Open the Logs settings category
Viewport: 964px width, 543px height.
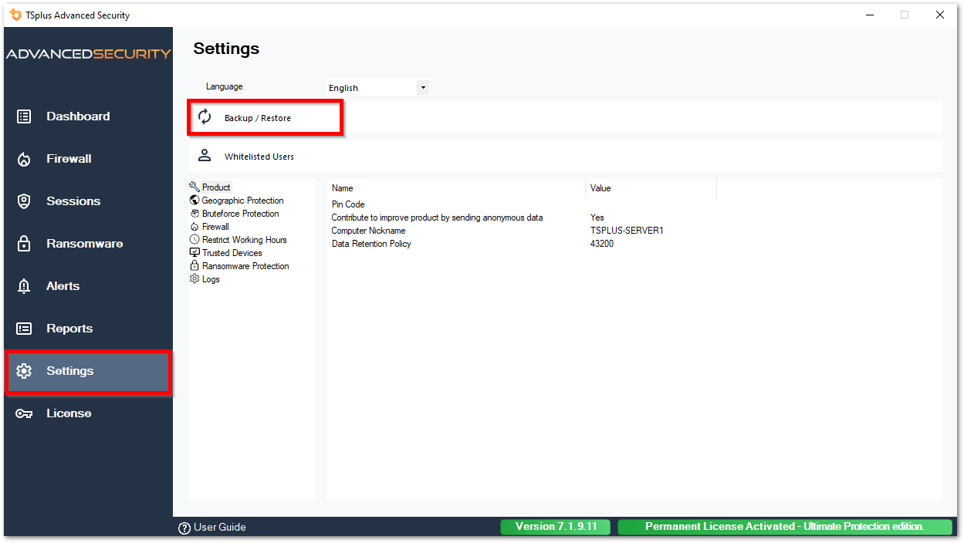tap(211, 278)
